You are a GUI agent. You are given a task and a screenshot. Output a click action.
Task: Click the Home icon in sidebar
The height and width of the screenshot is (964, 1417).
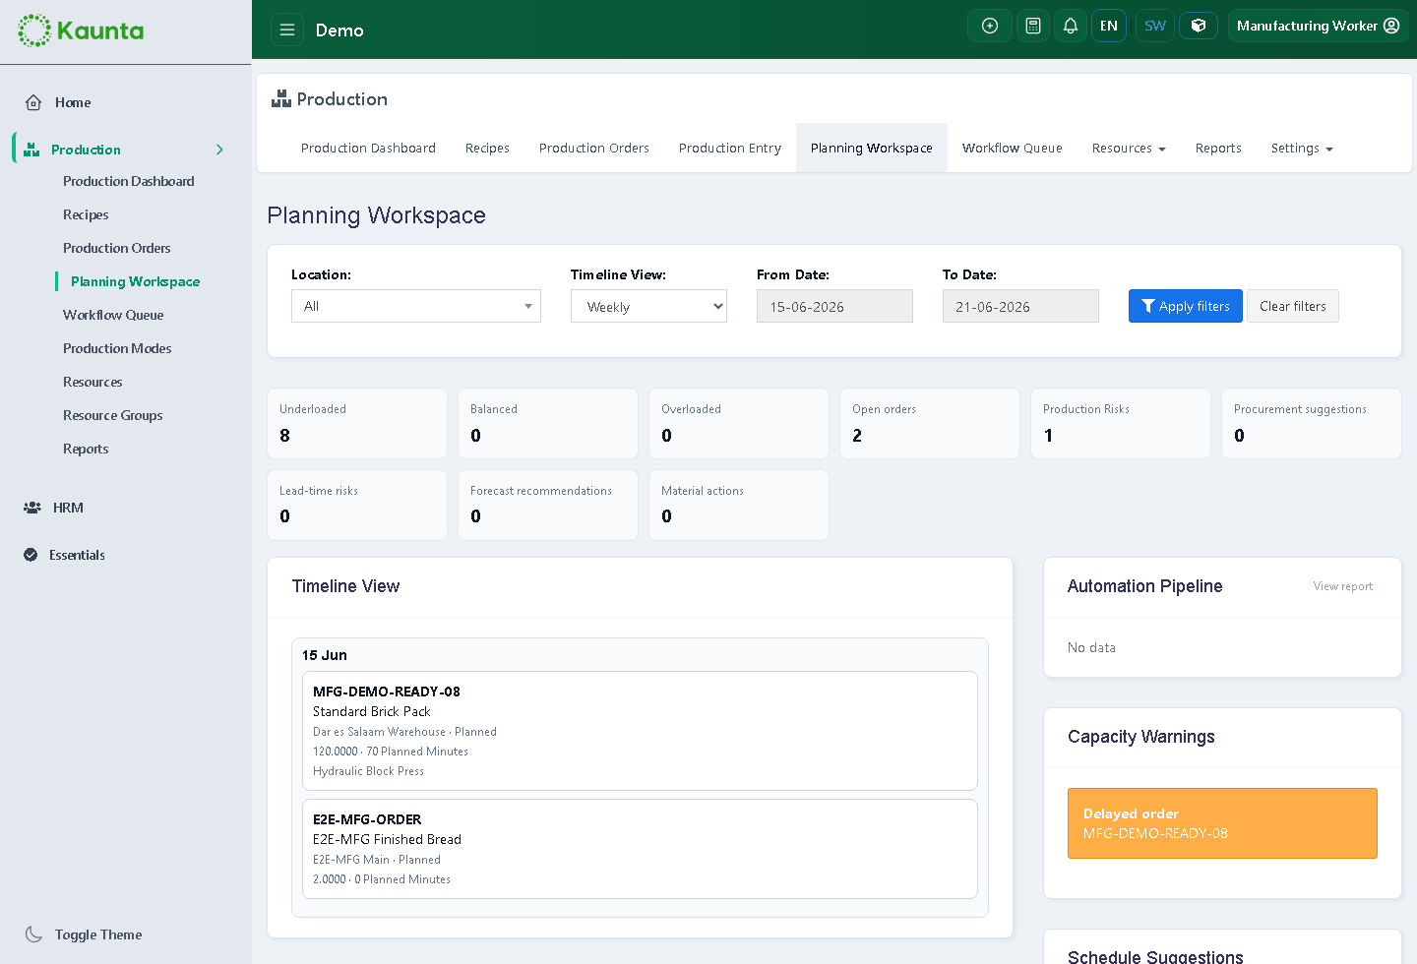(x=33, y=102)
